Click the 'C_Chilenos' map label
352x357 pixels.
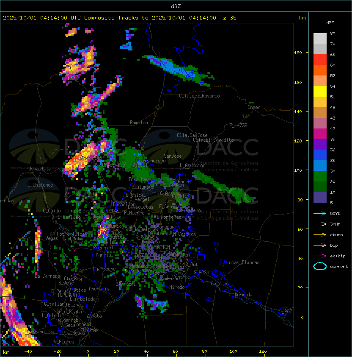pos(40,185)
